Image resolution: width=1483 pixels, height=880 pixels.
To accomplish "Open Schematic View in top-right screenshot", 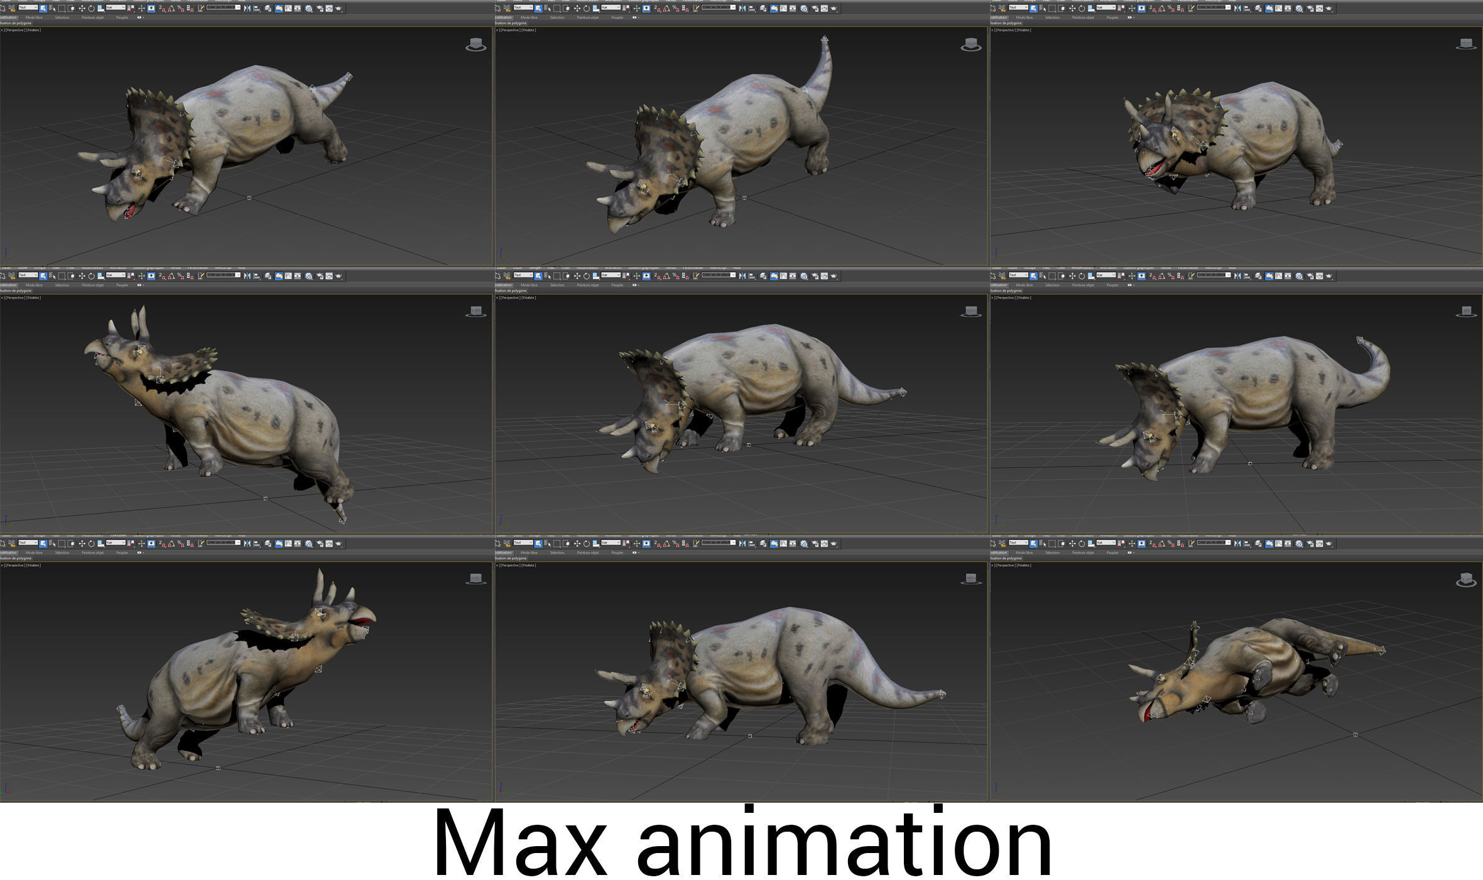I will click(x=1288, y=8).
